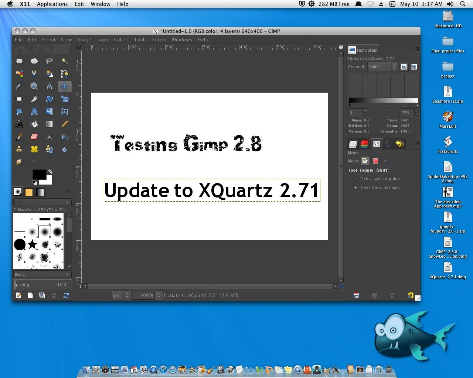Image resolution: width=473 pixels, height=378 pixels.
Task: Click the Refresh brushes button
Action: coord(66,295)
